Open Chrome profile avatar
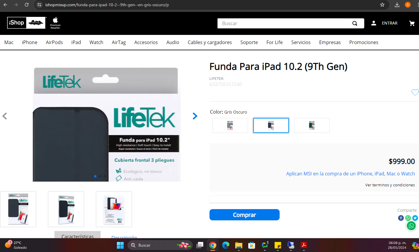 408,5
